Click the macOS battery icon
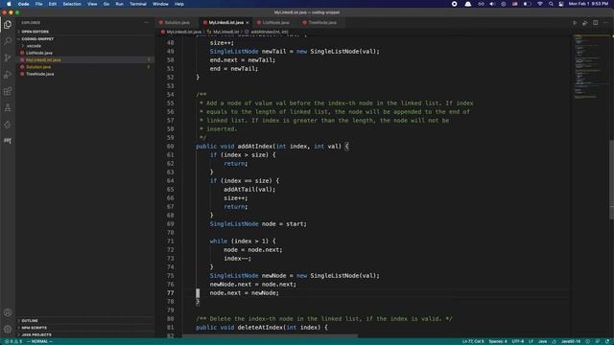 tap(527, 4)
